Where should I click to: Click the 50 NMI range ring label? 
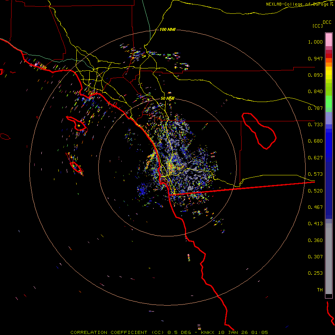click(167, 99)
